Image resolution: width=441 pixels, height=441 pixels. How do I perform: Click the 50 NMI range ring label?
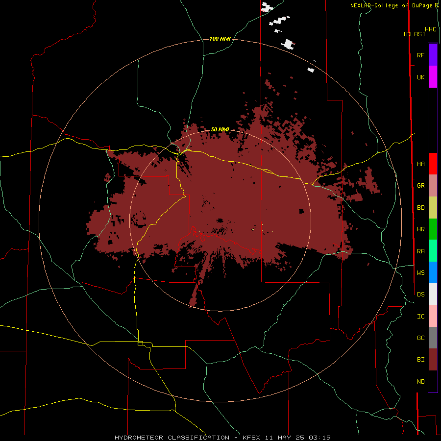[220, 129]
